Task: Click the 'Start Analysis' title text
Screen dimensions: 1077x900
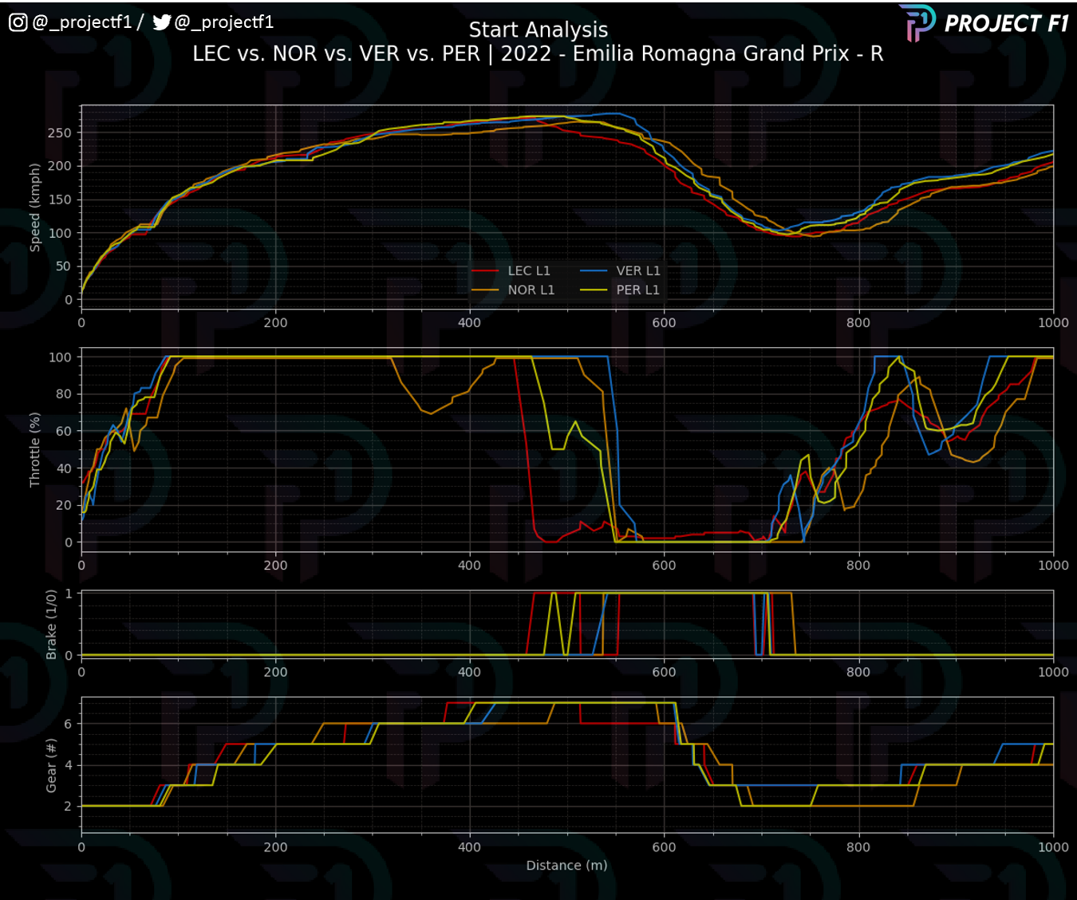Action: [x=538, y=30]
